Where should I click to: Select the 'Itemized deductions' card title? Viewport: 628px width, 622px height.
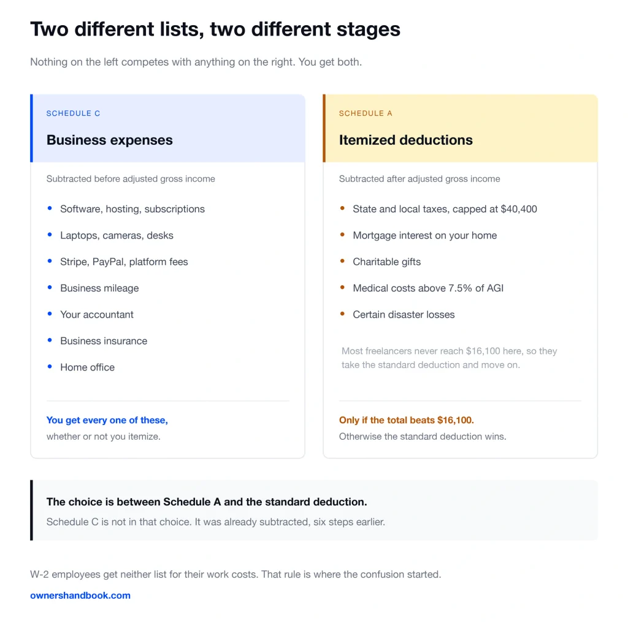click(x=406, y=140)
